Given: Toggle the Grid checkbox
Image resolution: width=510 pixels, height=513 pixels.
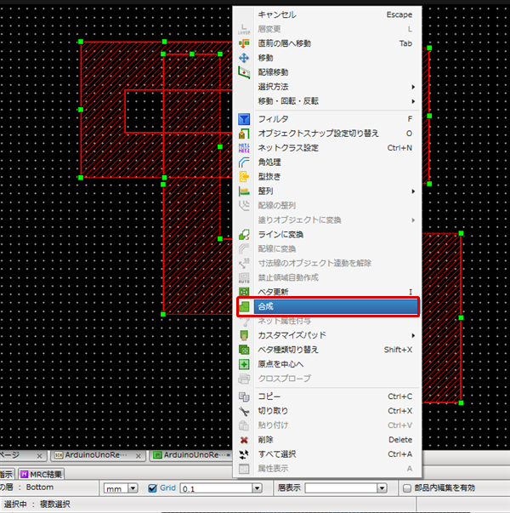Looking at the screenshot, I should coord(153,488).
